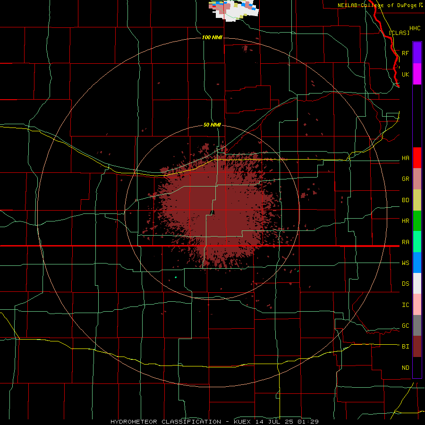Click the BI dark red legend swatch

click(417, 347)
